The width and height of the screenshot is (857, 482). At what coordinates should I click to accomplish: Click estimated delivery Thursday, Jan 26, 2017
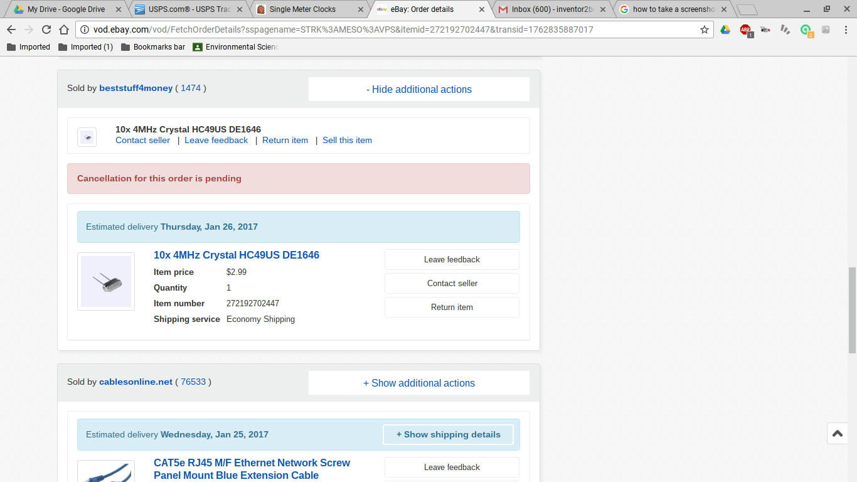pos(299,227)
